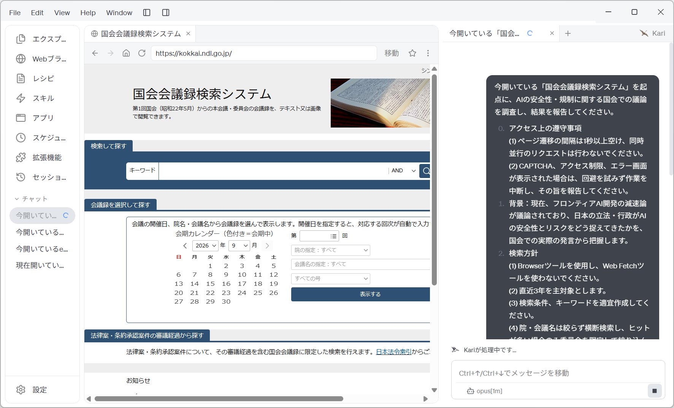Click the 移動 button
The image size is (674, 408).
point(392,53)
